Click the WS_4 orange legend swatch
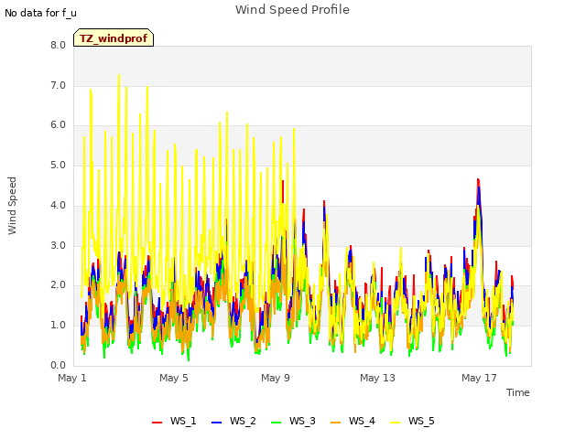Image resolution: width=586 pixels, height=439 pixels. (x=336, y=422)
